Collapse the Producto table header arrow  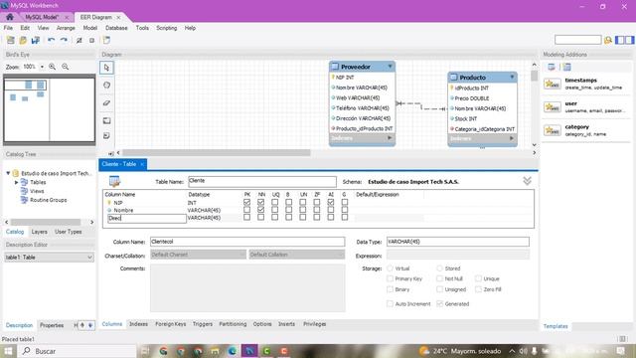coord(512,77)
